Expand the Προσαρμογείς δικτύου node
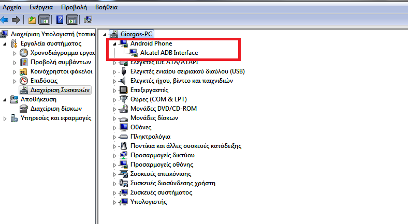 tap(115, 155)
